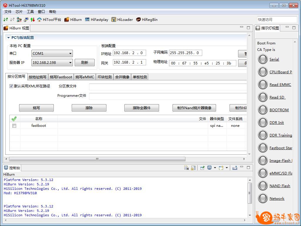Clear the console output icon
Screen dimensions: 301x226
pos(186,168)
